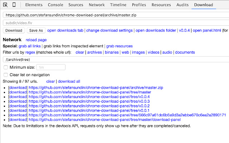Click grab resources link

tap(120, 46)
